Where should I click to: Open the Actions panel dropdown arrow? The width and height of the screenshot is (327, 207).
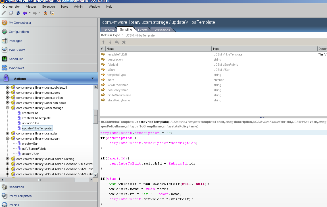92,78
